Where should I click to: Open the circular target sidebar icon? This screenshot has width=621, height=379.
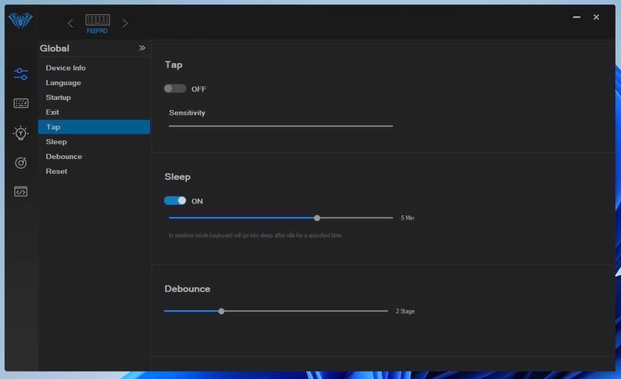point(20,162)
